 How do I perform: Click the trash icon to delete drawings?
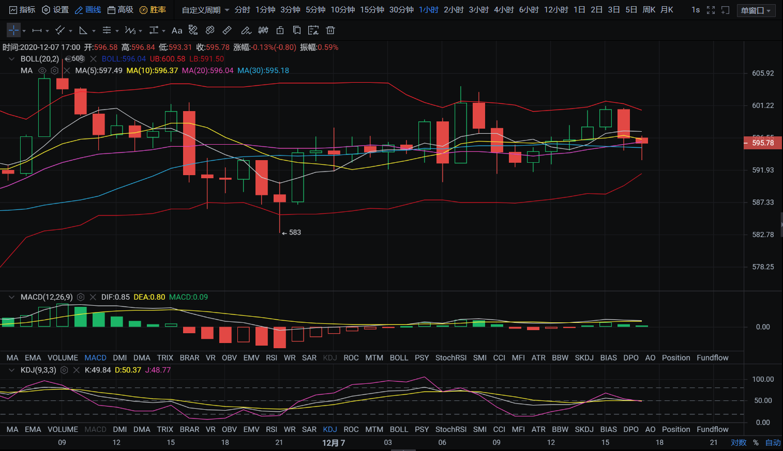[330, 30]
